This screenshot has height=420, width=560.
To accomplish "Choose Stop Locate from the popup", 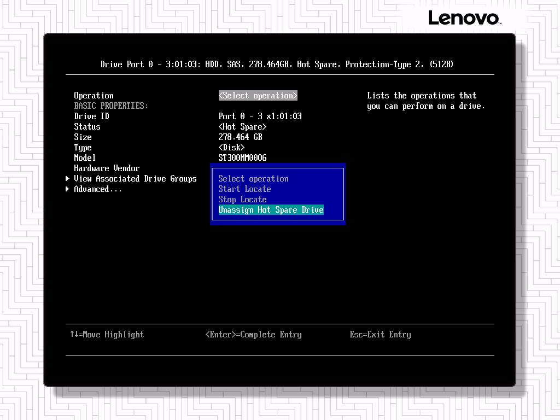I will (x=242, y=200).
